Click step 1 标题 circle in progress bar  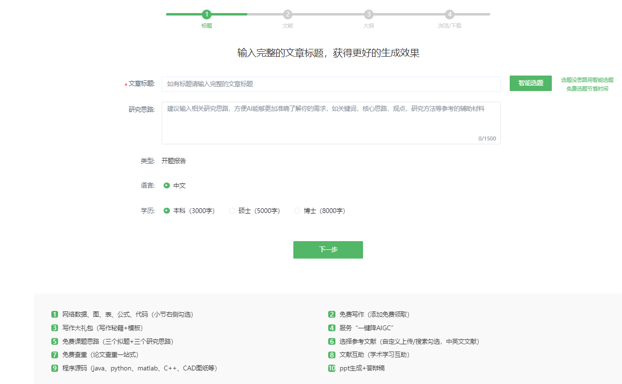(x=207, y=15)
